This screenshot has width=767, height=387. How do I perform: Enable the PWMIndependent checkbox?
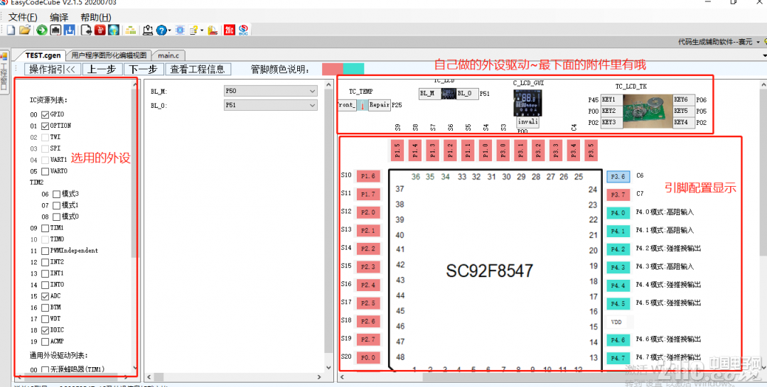pos(45,251)
